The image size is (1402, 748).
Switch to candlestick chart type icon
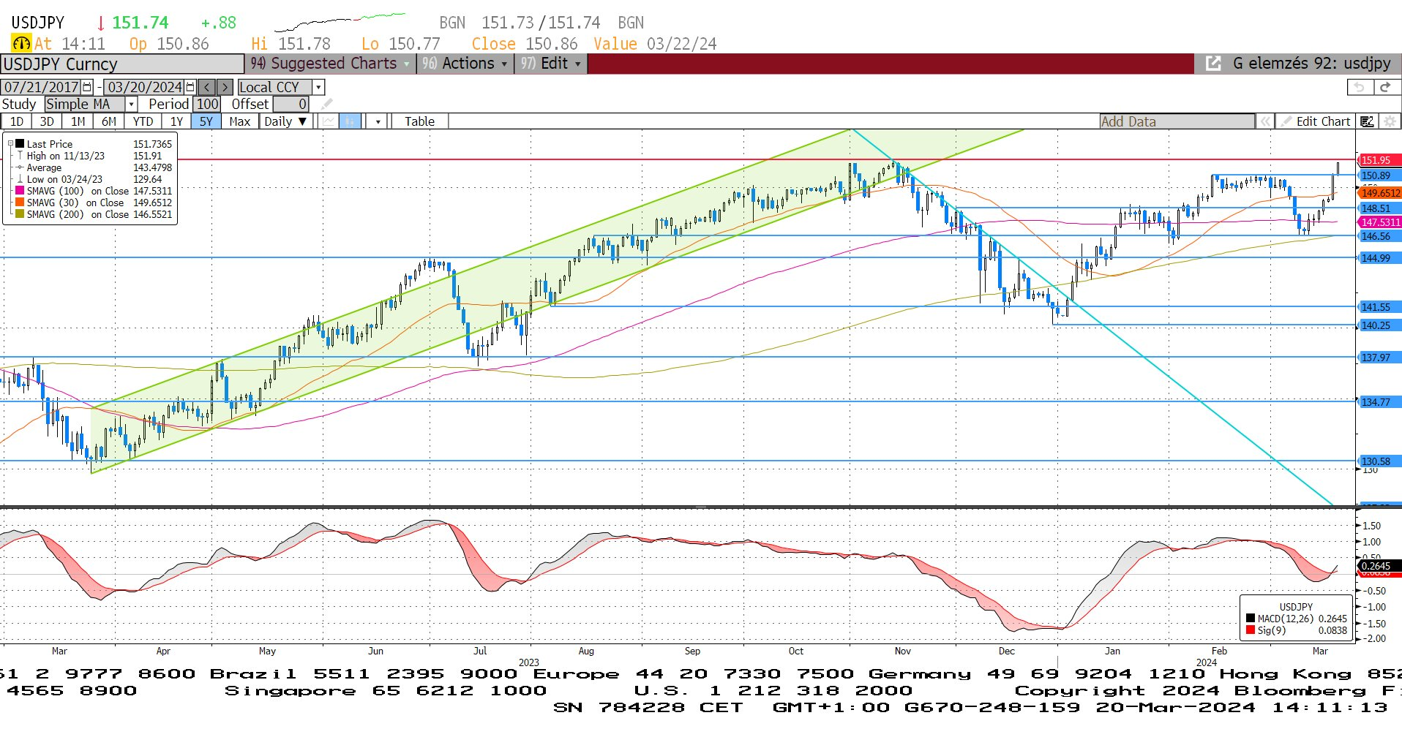tap(350, 121)
